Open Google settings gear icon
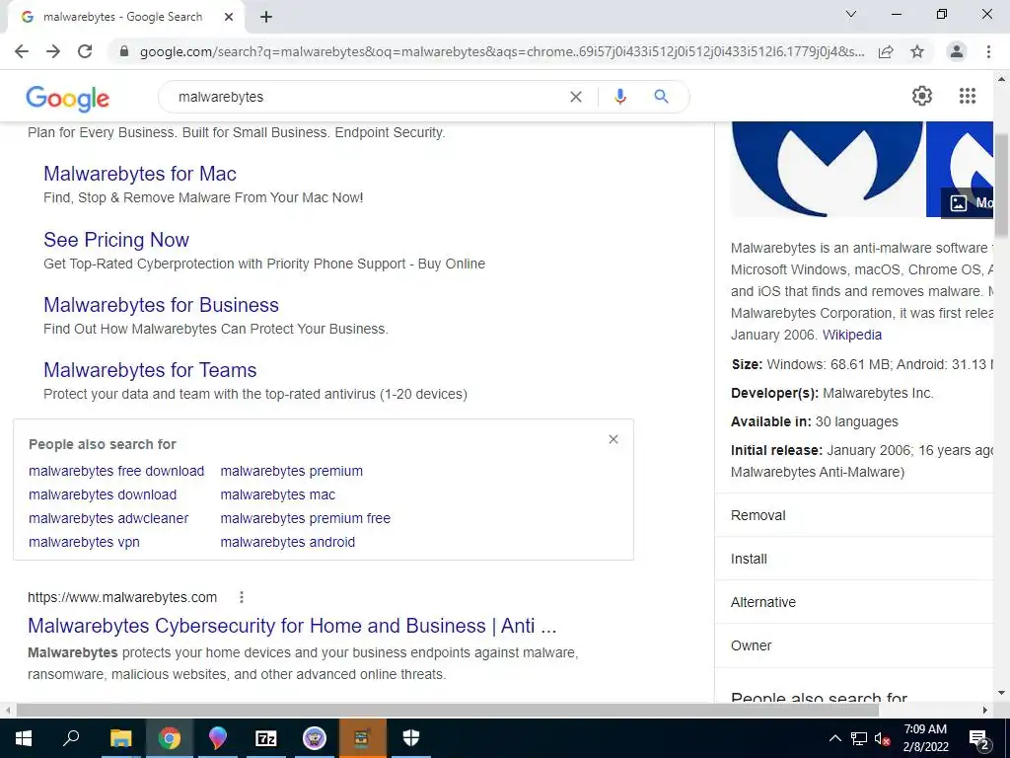This screenshot has height=758, width=1010. pyautogui.click(x=922, y=96)
